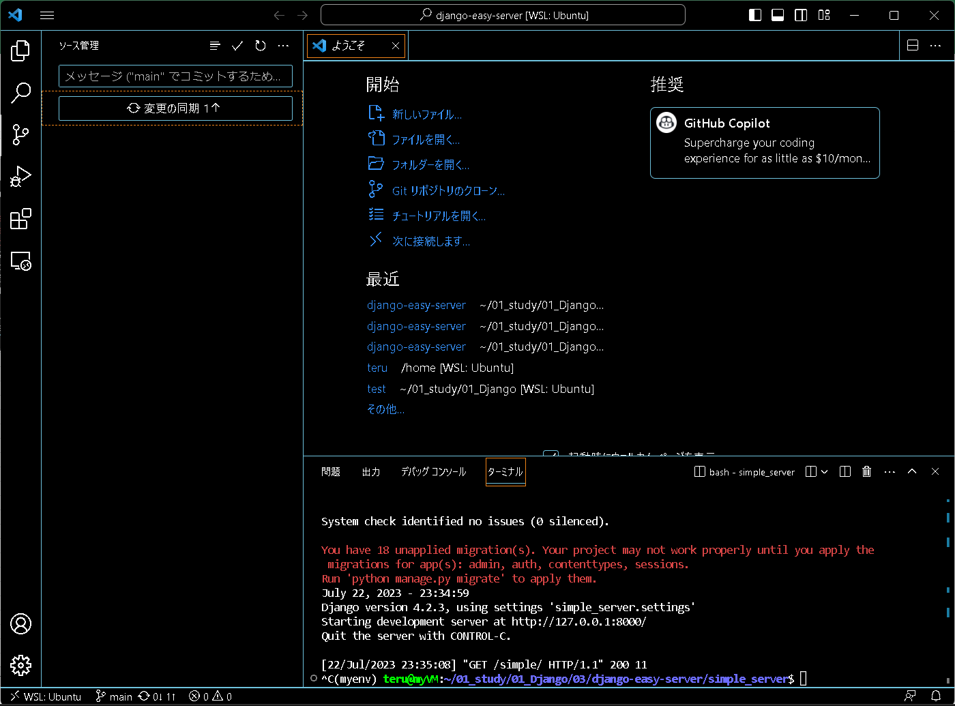Navigate back with the left arrow
Viewport: 955px width, 706px height.
[279, 15]
